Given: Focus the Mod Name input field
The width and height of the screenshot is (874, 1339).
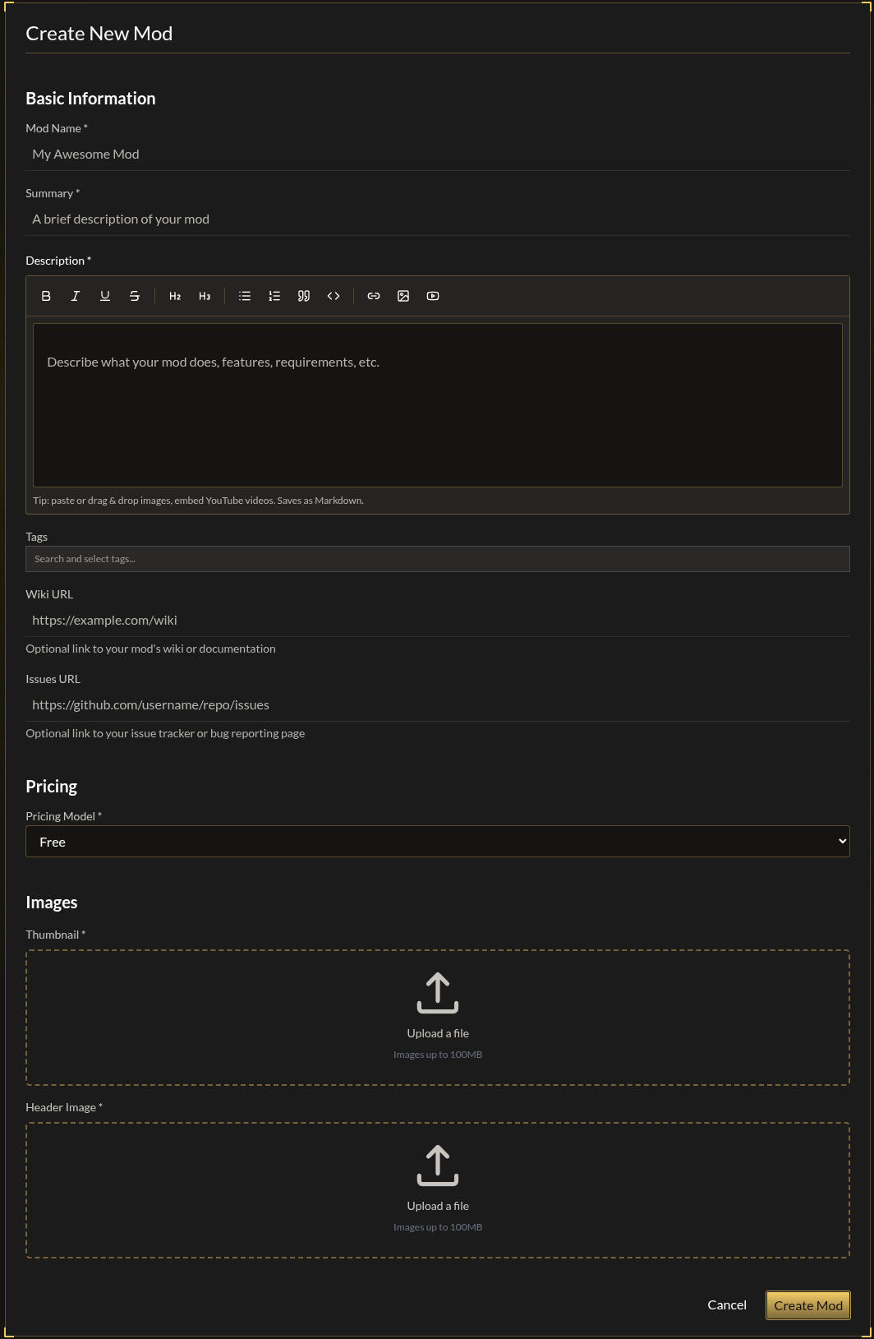Looking at the screenshot, I should [437, 155].
